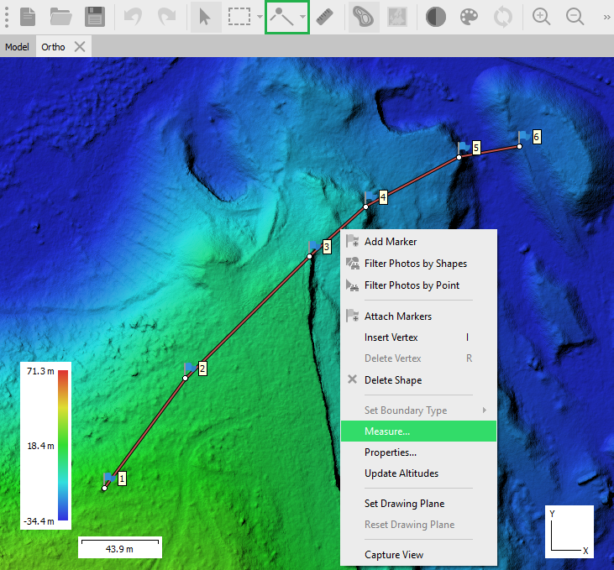The image size is (614, 570).
Task: Choose the rectangle selection tool
Action: tap(240, 16)
